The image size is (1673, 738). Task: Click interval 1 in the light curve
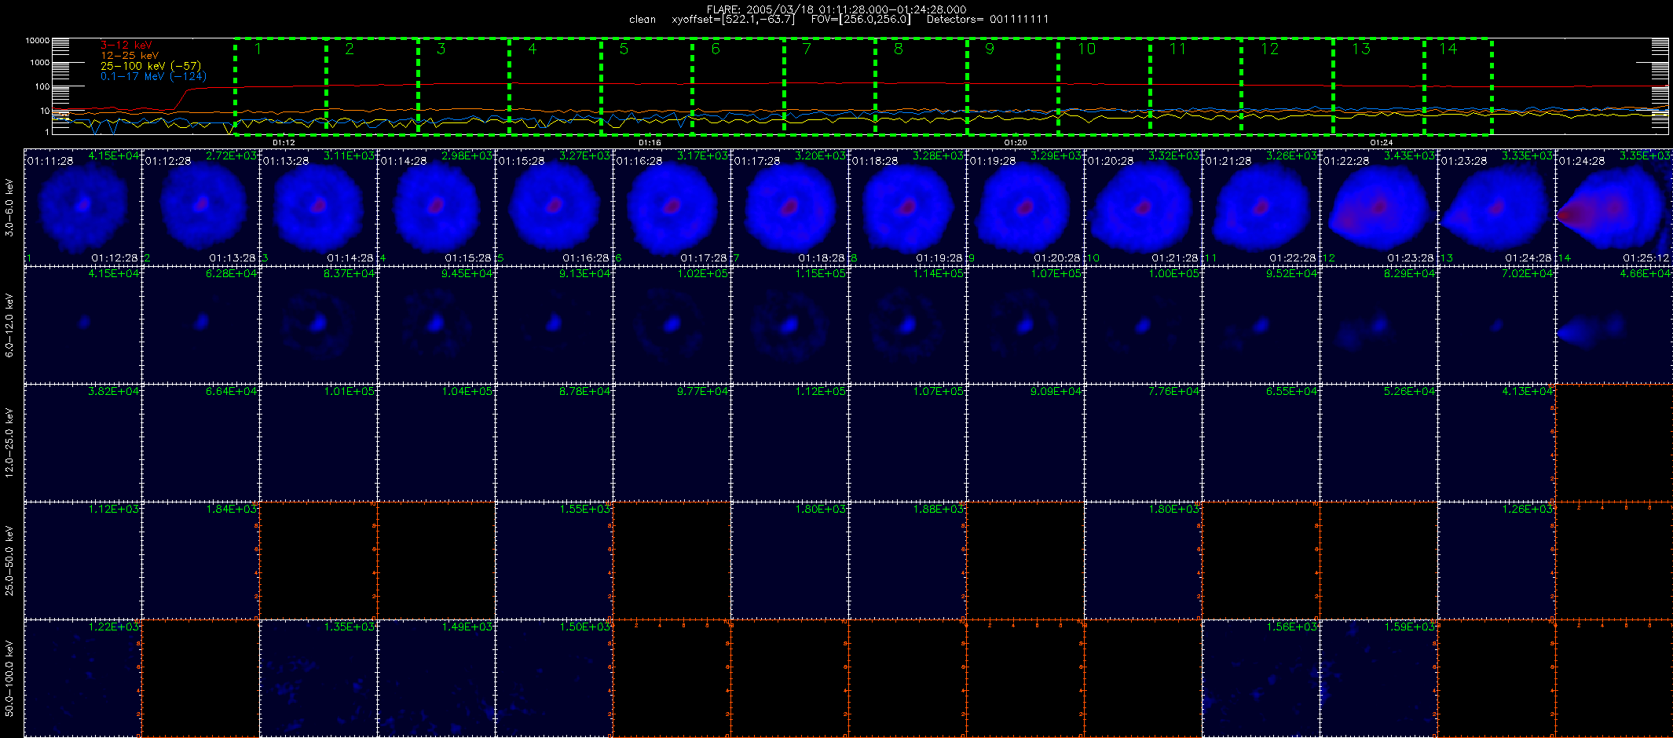click(x=280, y=86)
